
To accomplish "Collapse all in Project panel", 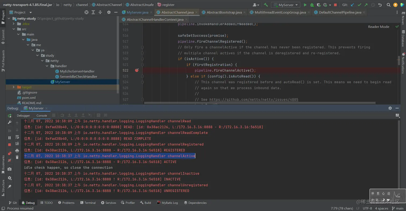I will 100,12.
